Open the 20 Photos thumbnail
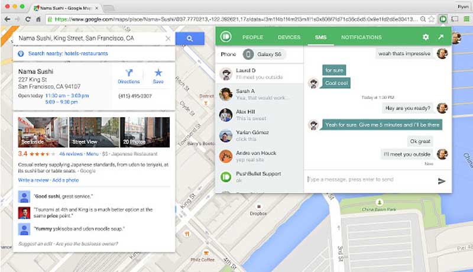 tap(145, 132)
